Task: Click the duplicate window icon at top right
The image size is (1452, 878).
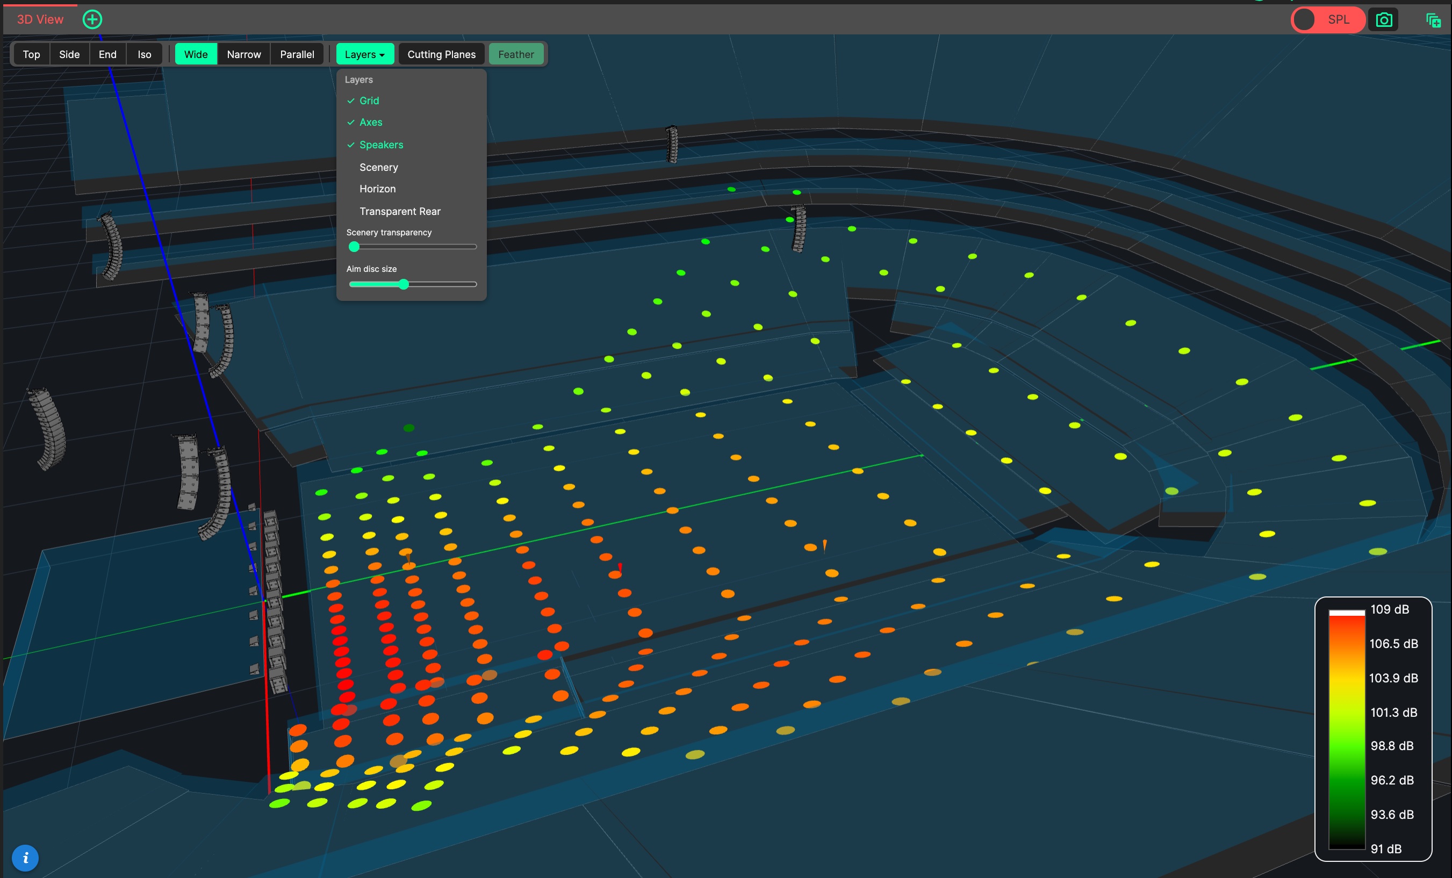Action: click(x=1433, y=20)
